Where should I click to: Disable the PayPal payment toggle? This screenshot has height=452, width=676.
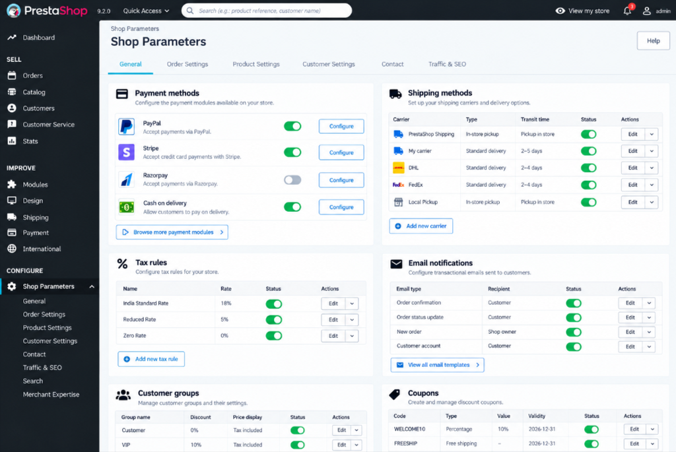[292, 126]
